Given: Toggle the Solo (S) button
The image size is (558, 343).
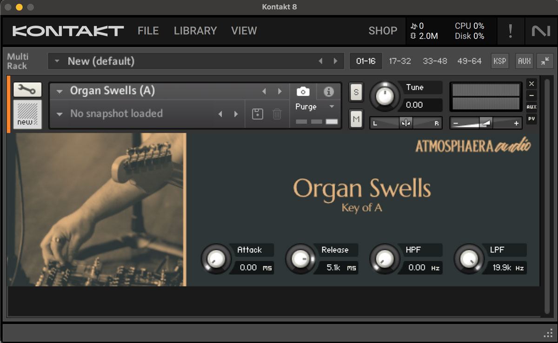Looking at the screenshot, I should click(356, 92).
